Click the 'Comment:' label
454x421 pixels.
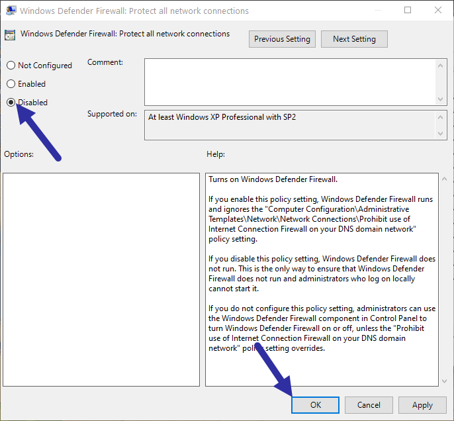(x=105, y=62)
